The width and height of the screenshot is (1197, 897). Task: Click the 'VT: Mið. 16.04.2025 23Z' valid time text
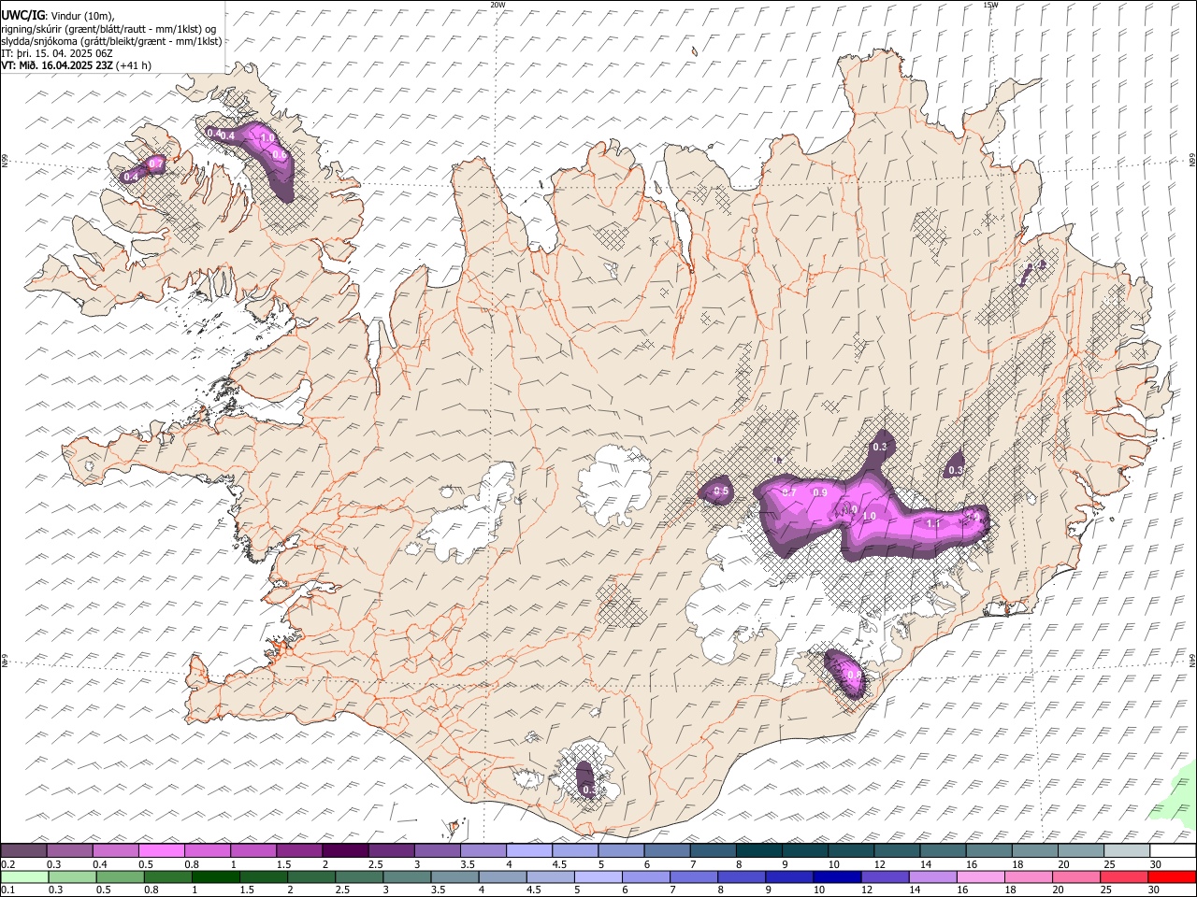[x=58, y=65]
